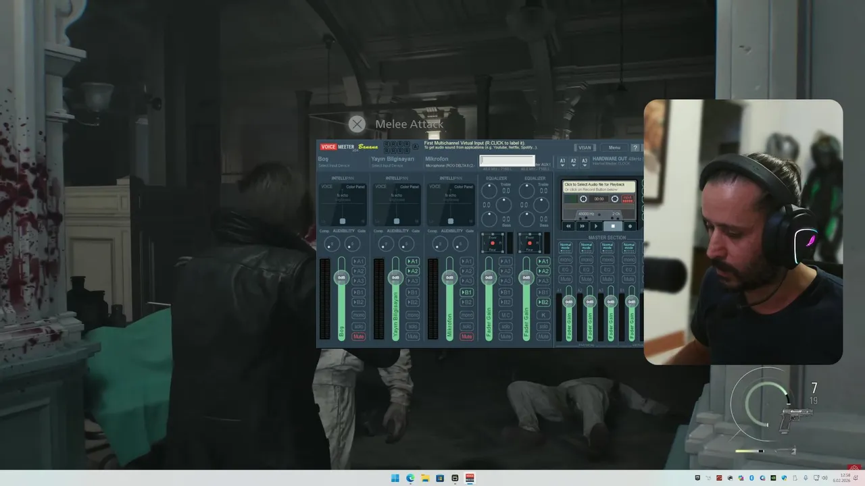Click the Mikrofon Gate knob

tap(460, 244)
